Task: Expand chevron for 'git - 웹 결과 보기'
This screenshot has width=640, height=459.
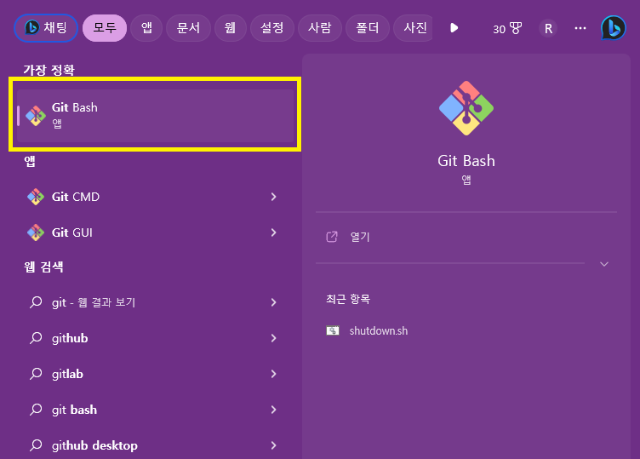Action: coord(273,302)
